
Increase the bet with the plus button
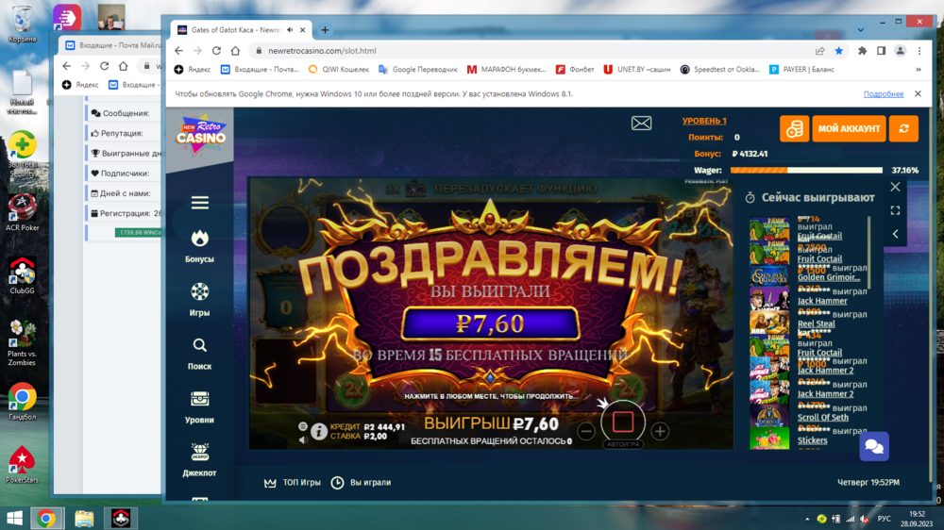[x=660, y=432]
